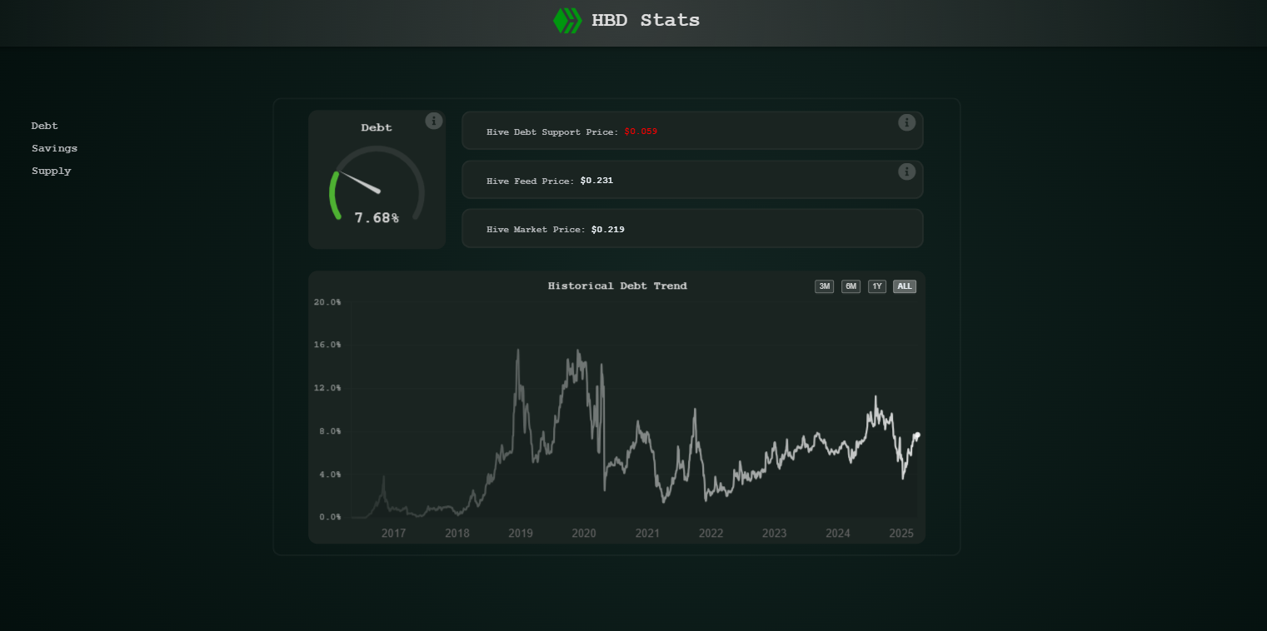The image size is (1267, 631).
Task: Click the 2025 x-axis label
Action: [901, 534]
